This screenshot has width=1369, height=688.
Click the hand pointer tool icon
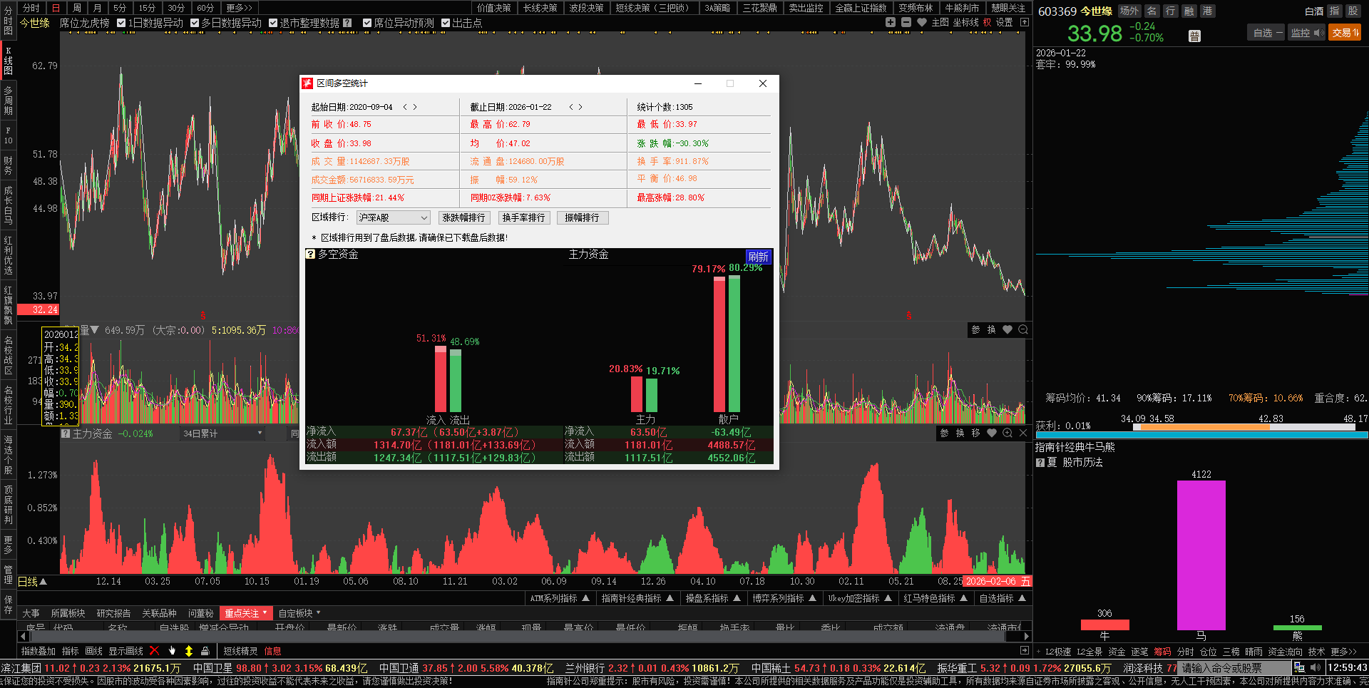click(x=172, y=651)
